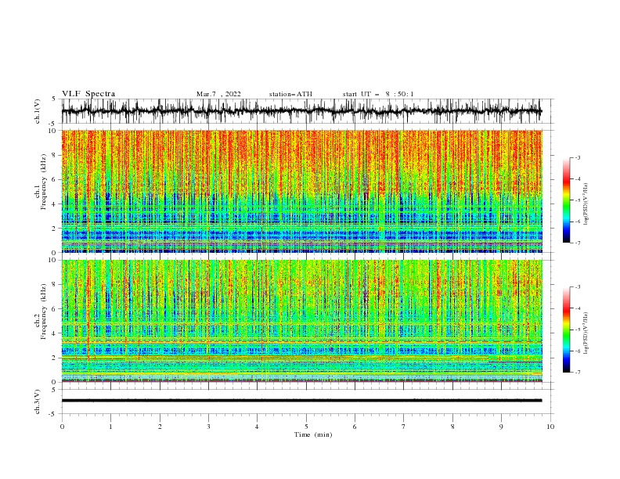
Task: Click the "ch.2 Frequency (kHz)" axis label
Action: [x=41, y=310]
